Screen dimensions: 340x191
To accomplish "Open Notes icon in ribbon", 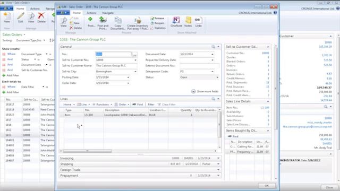I will coord(188,22).
